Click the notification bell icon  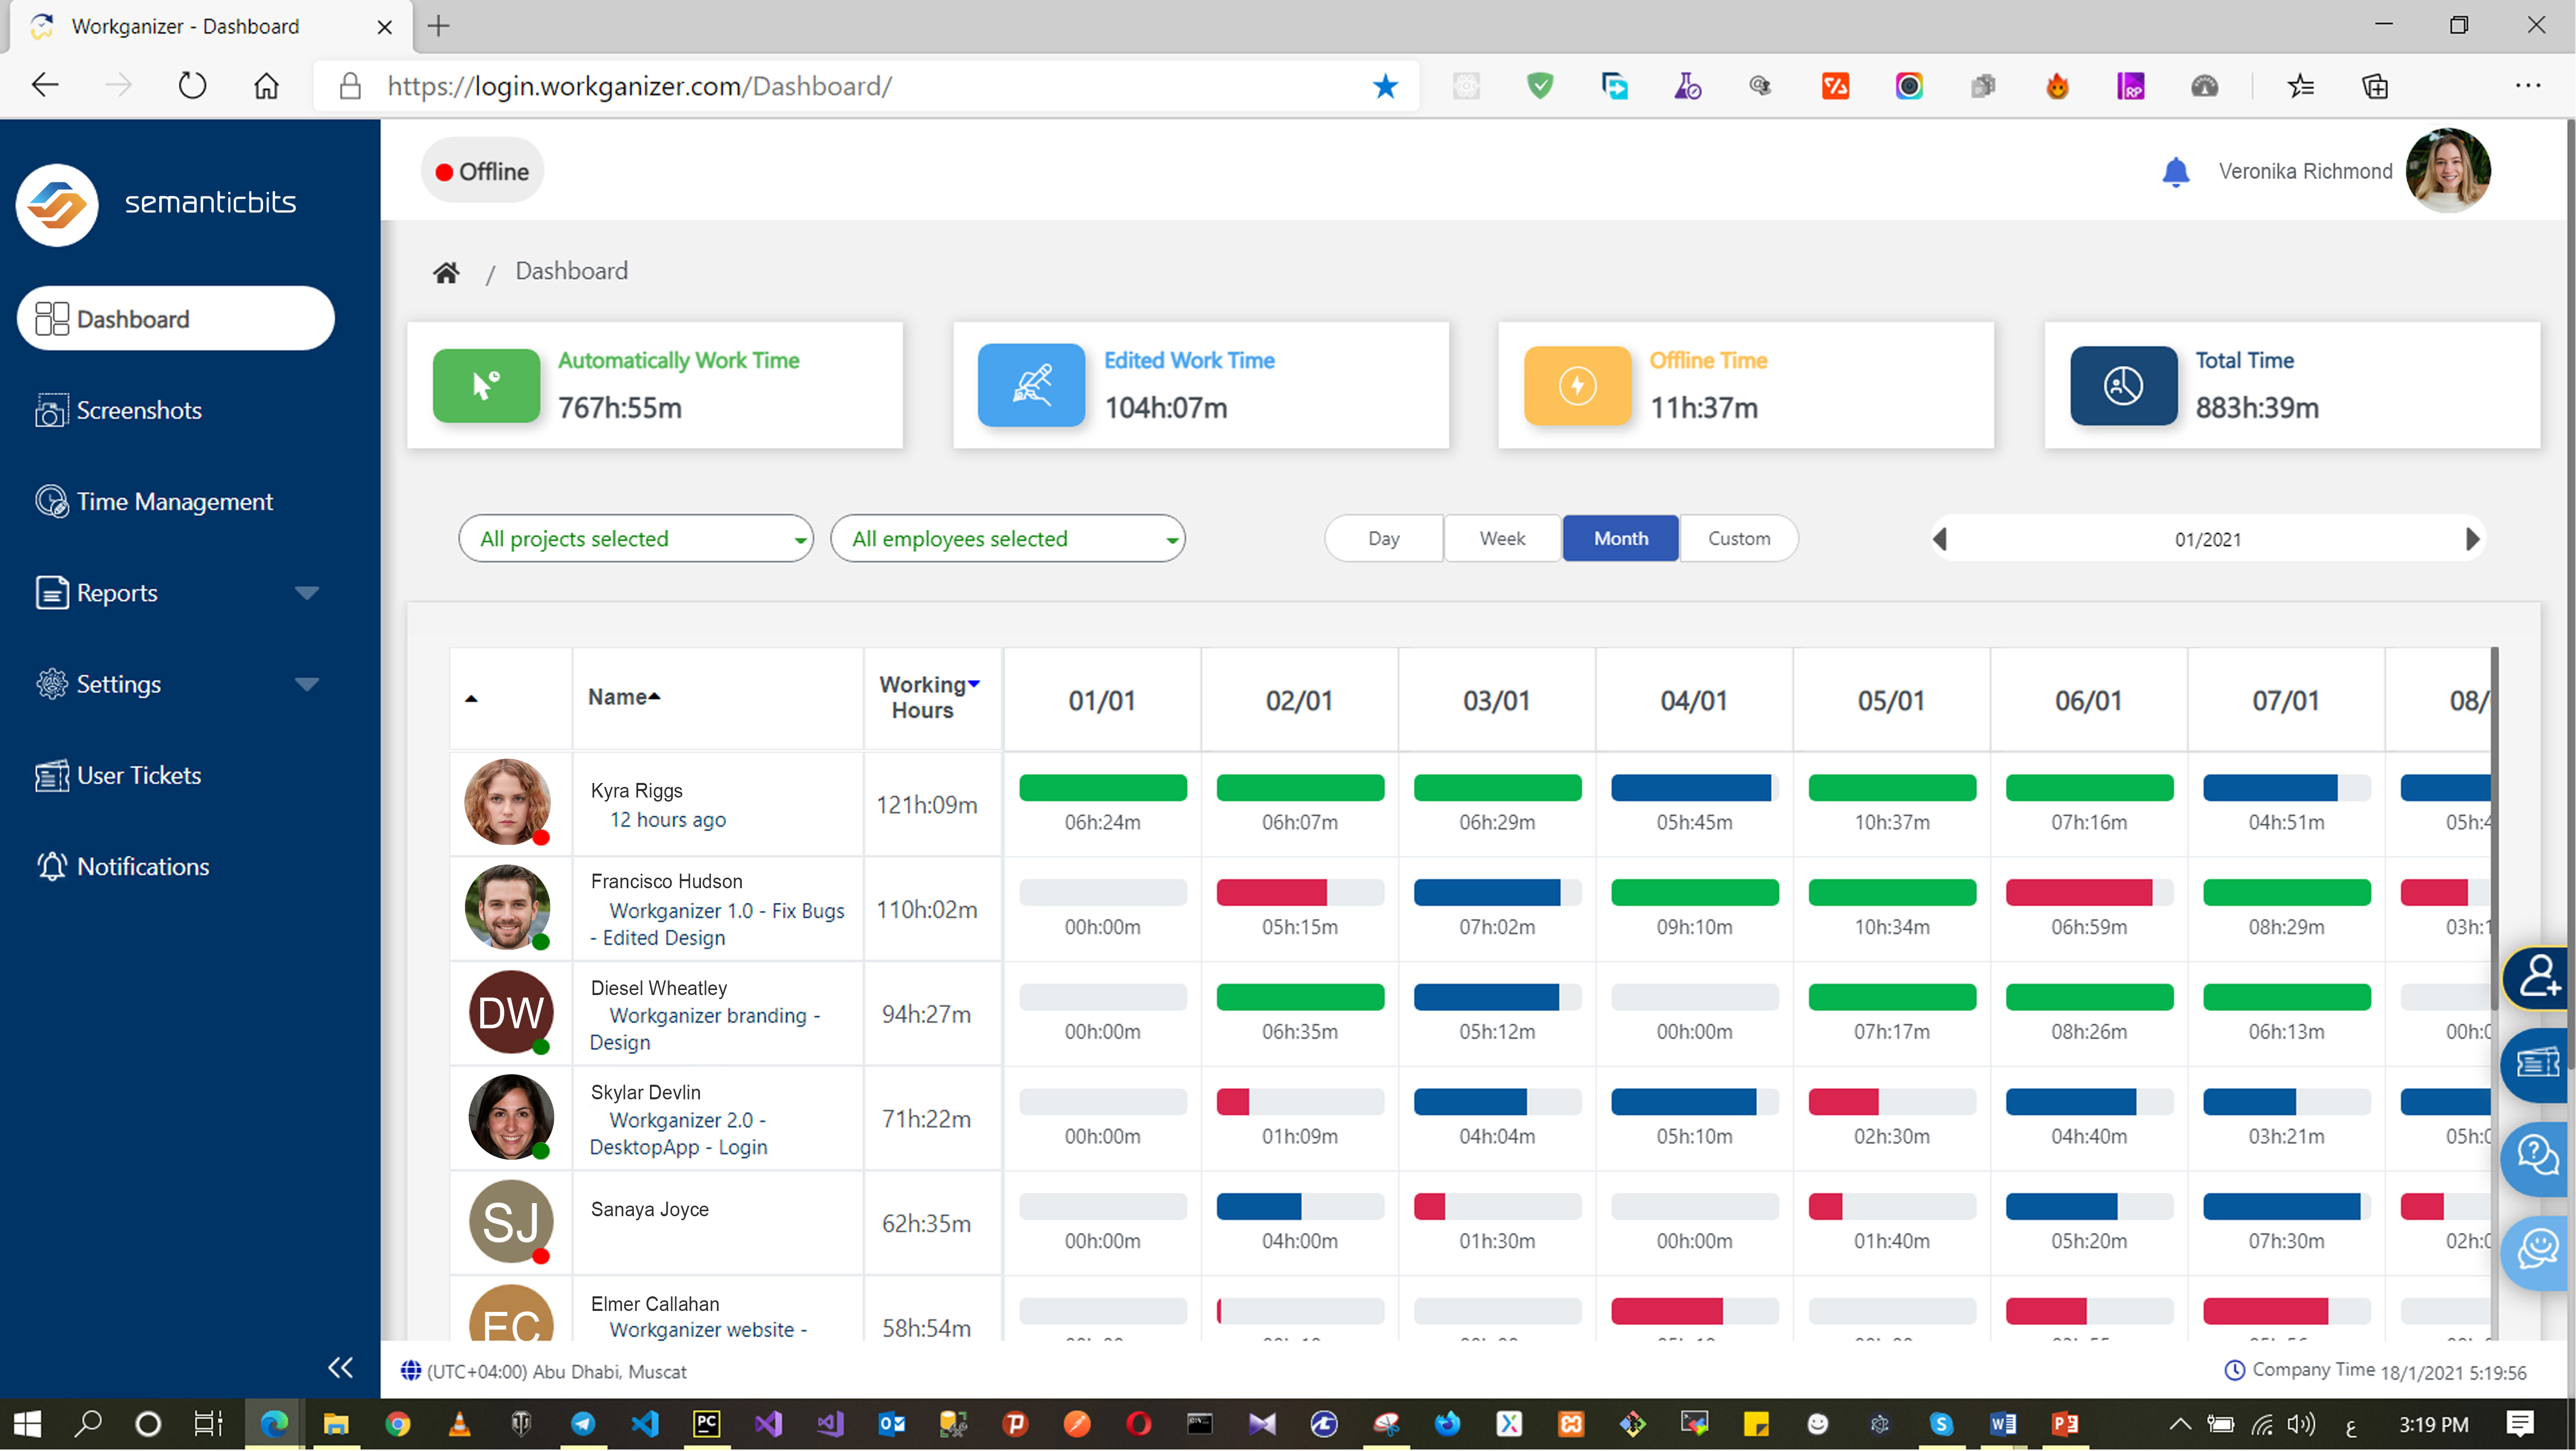coord(2175,172)
